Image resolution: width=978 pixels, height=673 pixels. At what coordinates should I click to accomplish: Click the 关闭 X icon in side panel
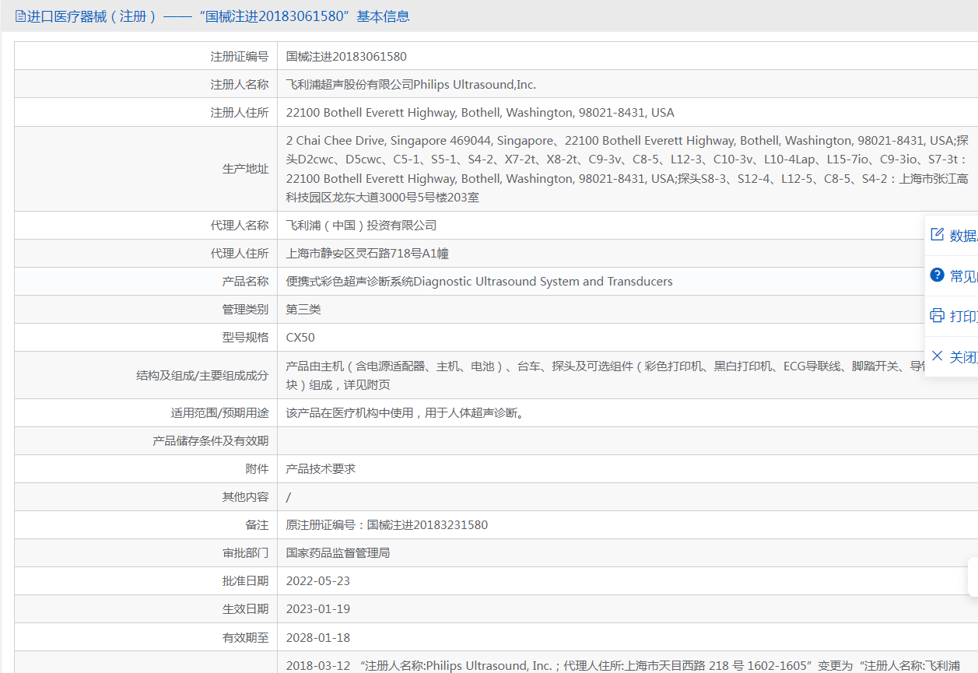[x=937, y=356]
